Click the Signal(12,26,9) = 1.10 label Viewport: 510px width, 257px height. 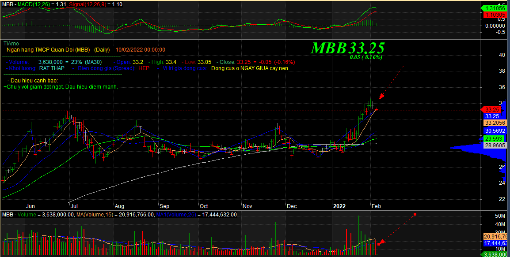coord(95,4)
